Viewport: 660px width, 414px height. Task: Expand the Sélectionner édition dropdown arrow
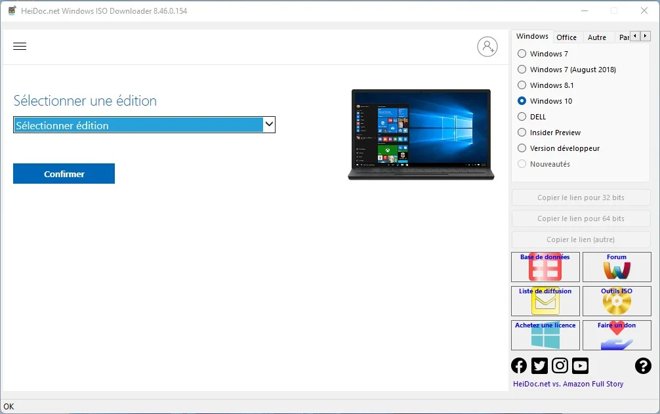pyautogui.click(x=269, y=125)
